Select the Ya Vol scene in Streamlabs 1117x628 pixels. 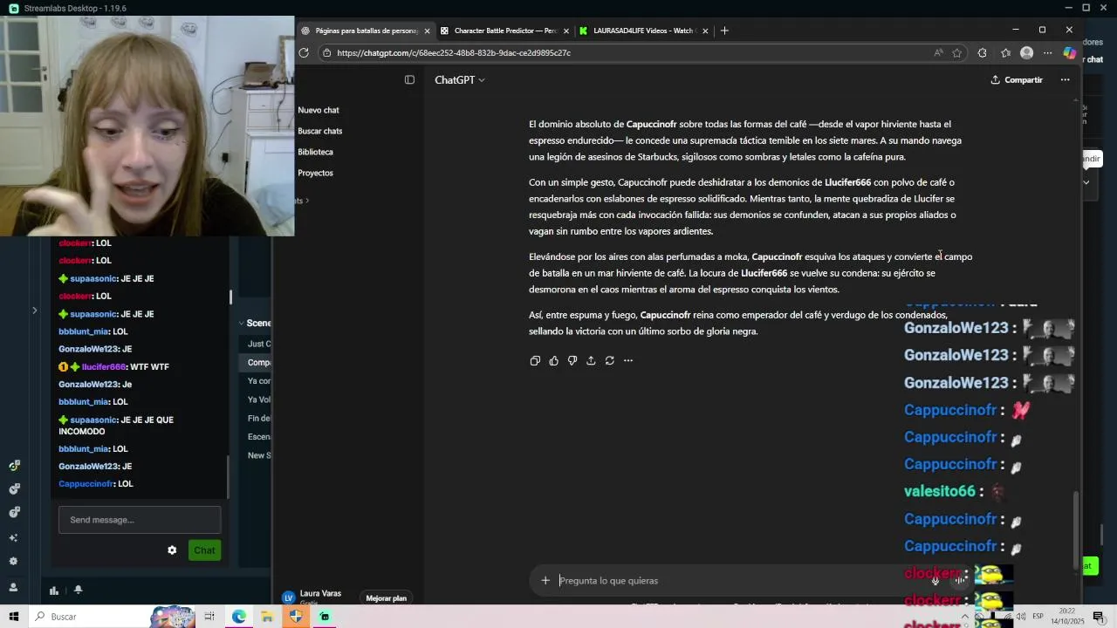(x=259, y=399)
